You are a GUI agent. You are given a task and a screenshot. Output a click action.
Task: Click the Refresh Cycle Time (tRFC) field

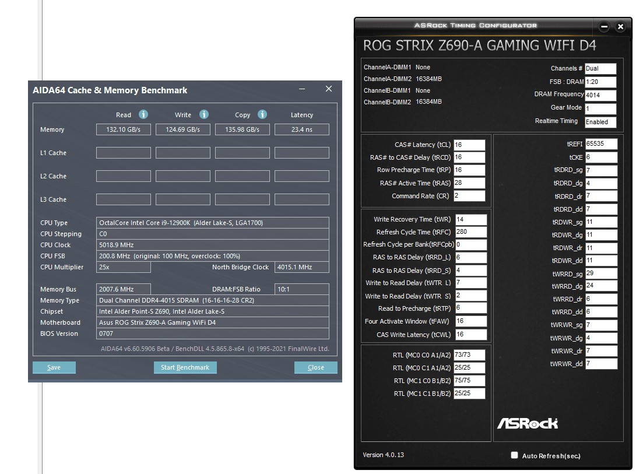click(x=471, y=232)
